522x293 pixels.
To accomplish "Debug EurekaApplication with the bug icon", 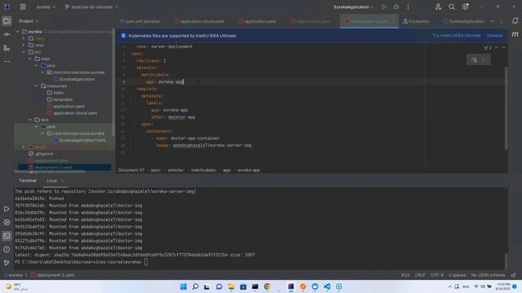I will [x=396, y=7].
